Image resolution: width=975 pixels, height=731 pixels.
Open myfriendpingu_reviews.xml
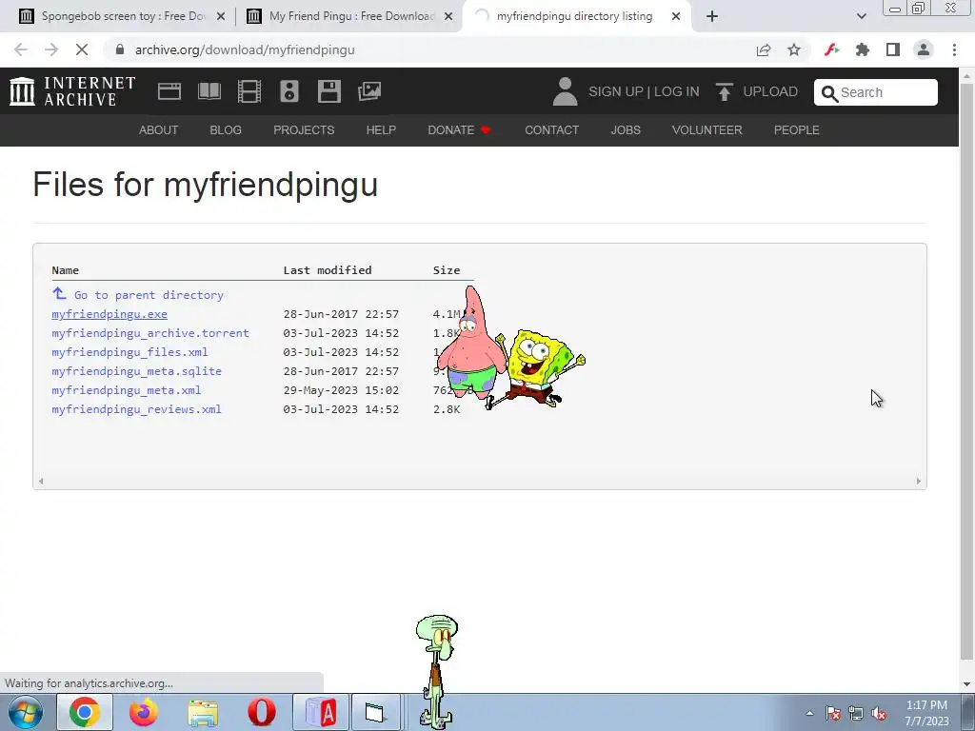137,409
